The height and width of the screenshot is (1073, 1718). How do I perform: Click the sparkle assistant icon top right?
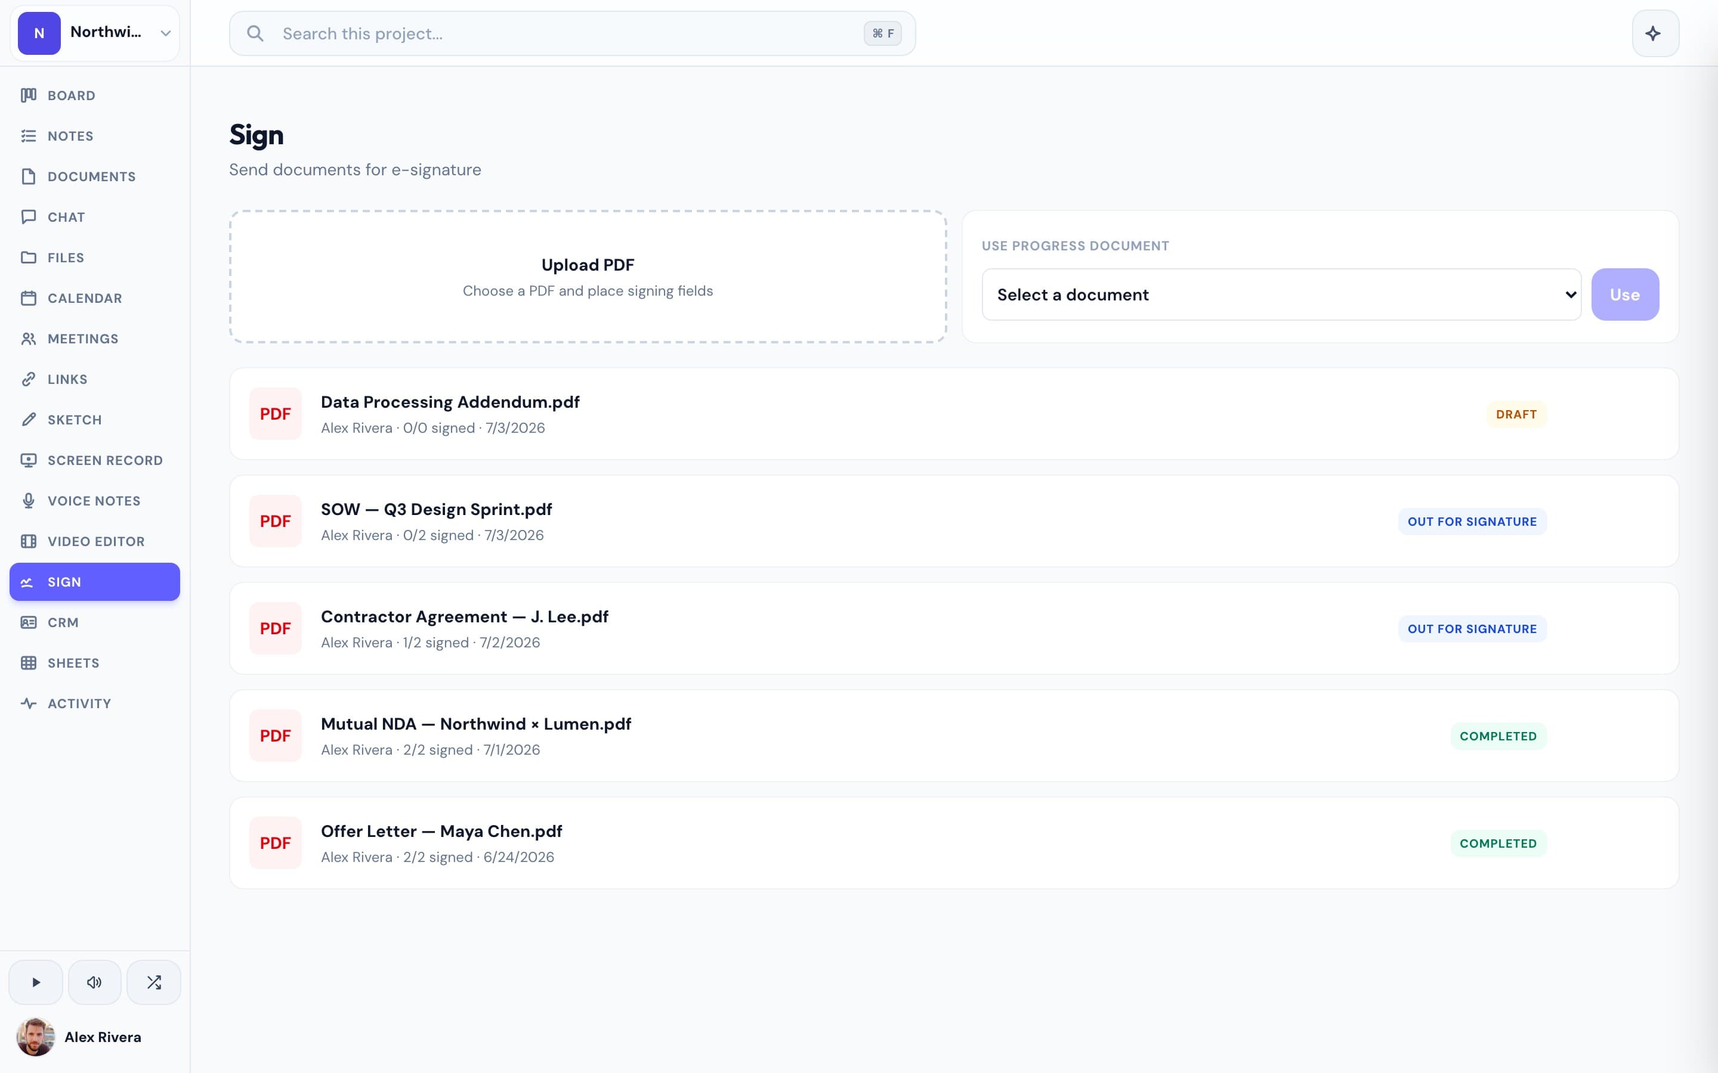1655,33
